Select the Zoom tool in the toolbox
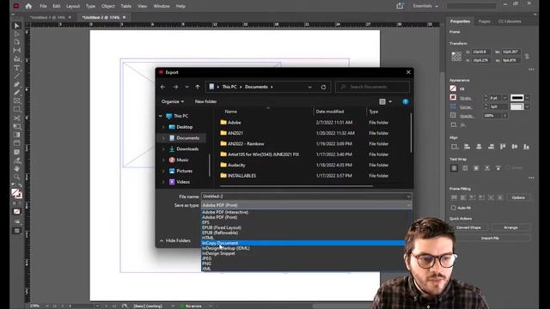550x309 pixels. pyautogui.click(x=16, y=177)
